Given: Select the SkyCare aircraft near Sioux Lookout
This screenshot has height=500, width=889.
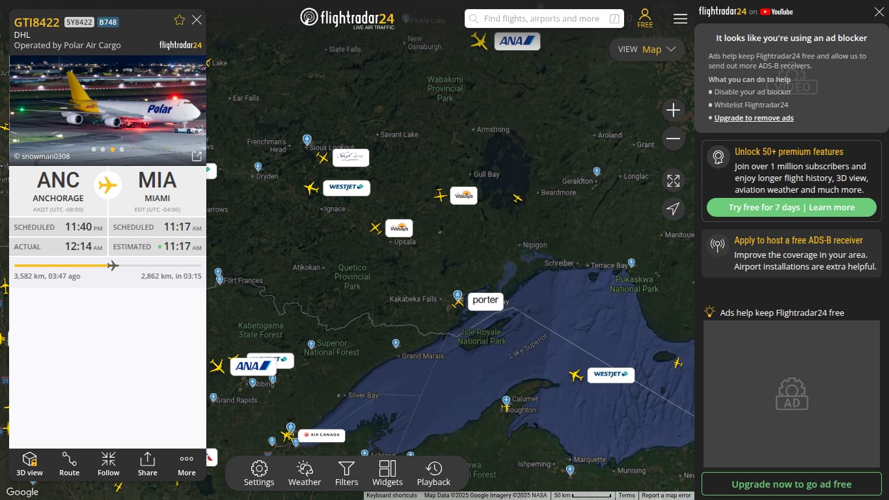Looking at the screenshot, I should (322, 158).
